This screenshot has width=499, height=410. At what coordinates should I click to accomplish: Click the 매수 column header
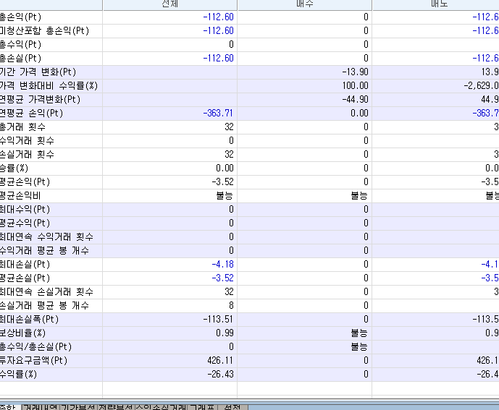coord(304,4)
